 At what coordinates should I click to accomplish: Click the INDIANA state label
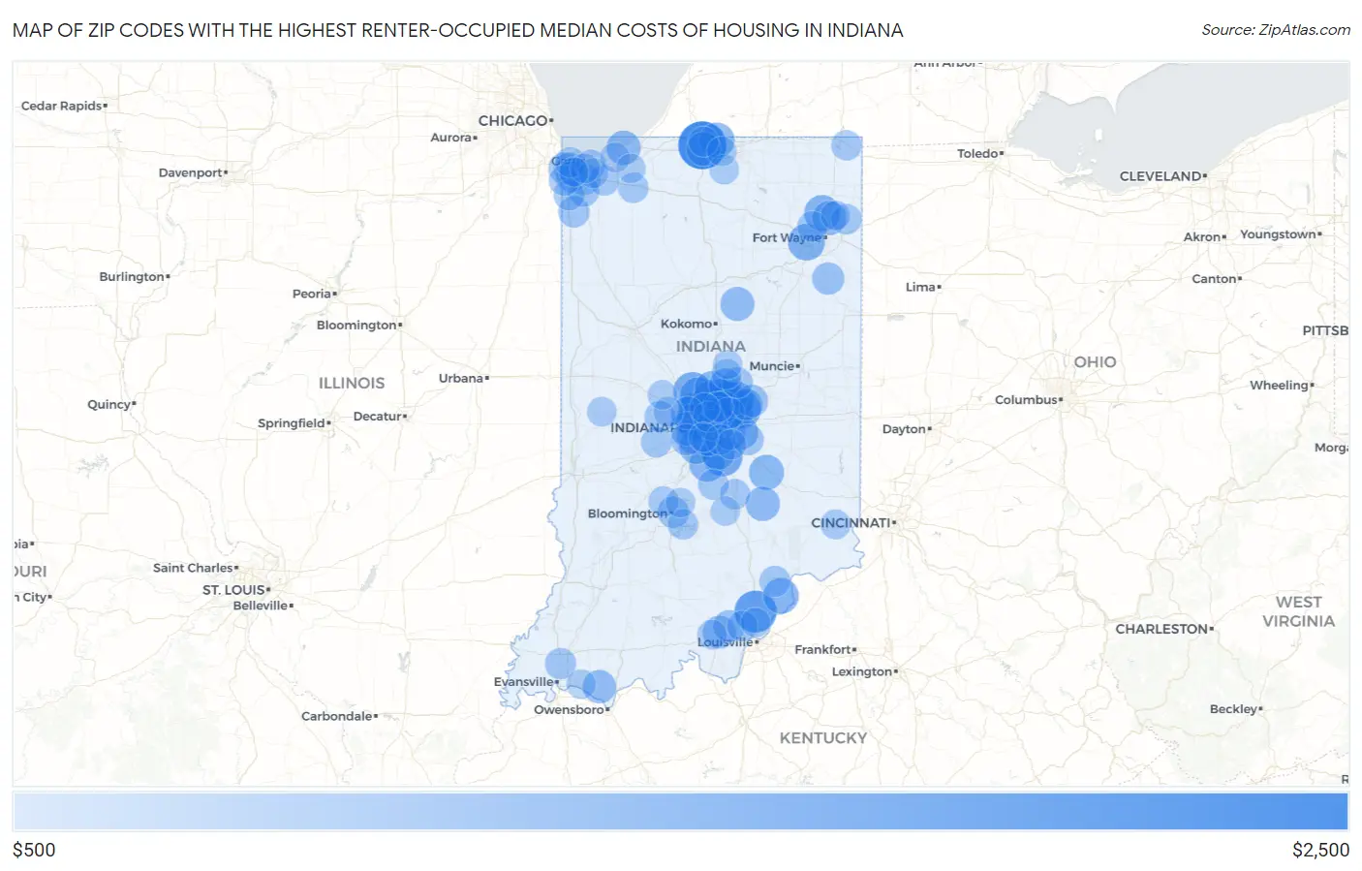point(710,346)
